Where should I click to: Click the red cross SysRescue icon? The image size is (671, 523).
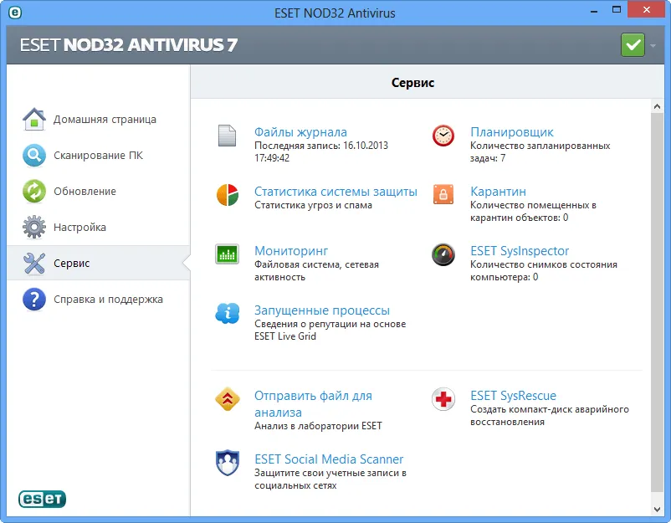(x=443, y=399)
